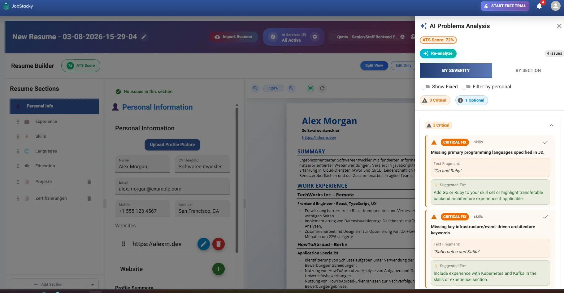The height and width of the screenshot is (293, 564).
Task: Click the 4 issues count badge
Action: (554, 53)
